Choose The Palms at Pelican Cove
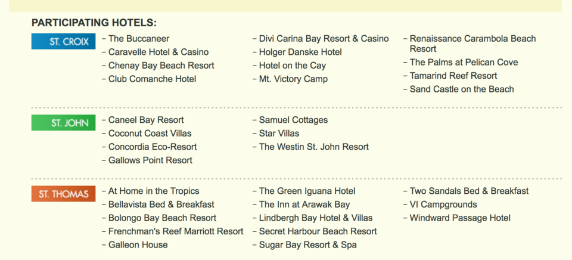This screenshot has width=572, height=260. coord(464,63)
